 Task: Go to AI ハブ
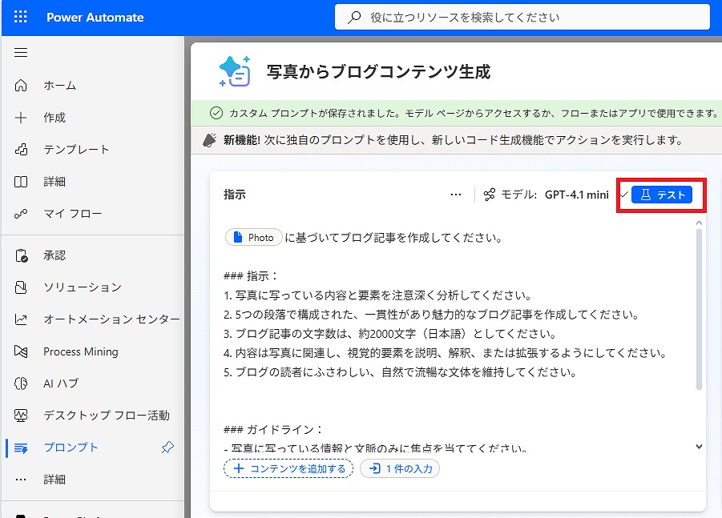(x=61, y=383)
